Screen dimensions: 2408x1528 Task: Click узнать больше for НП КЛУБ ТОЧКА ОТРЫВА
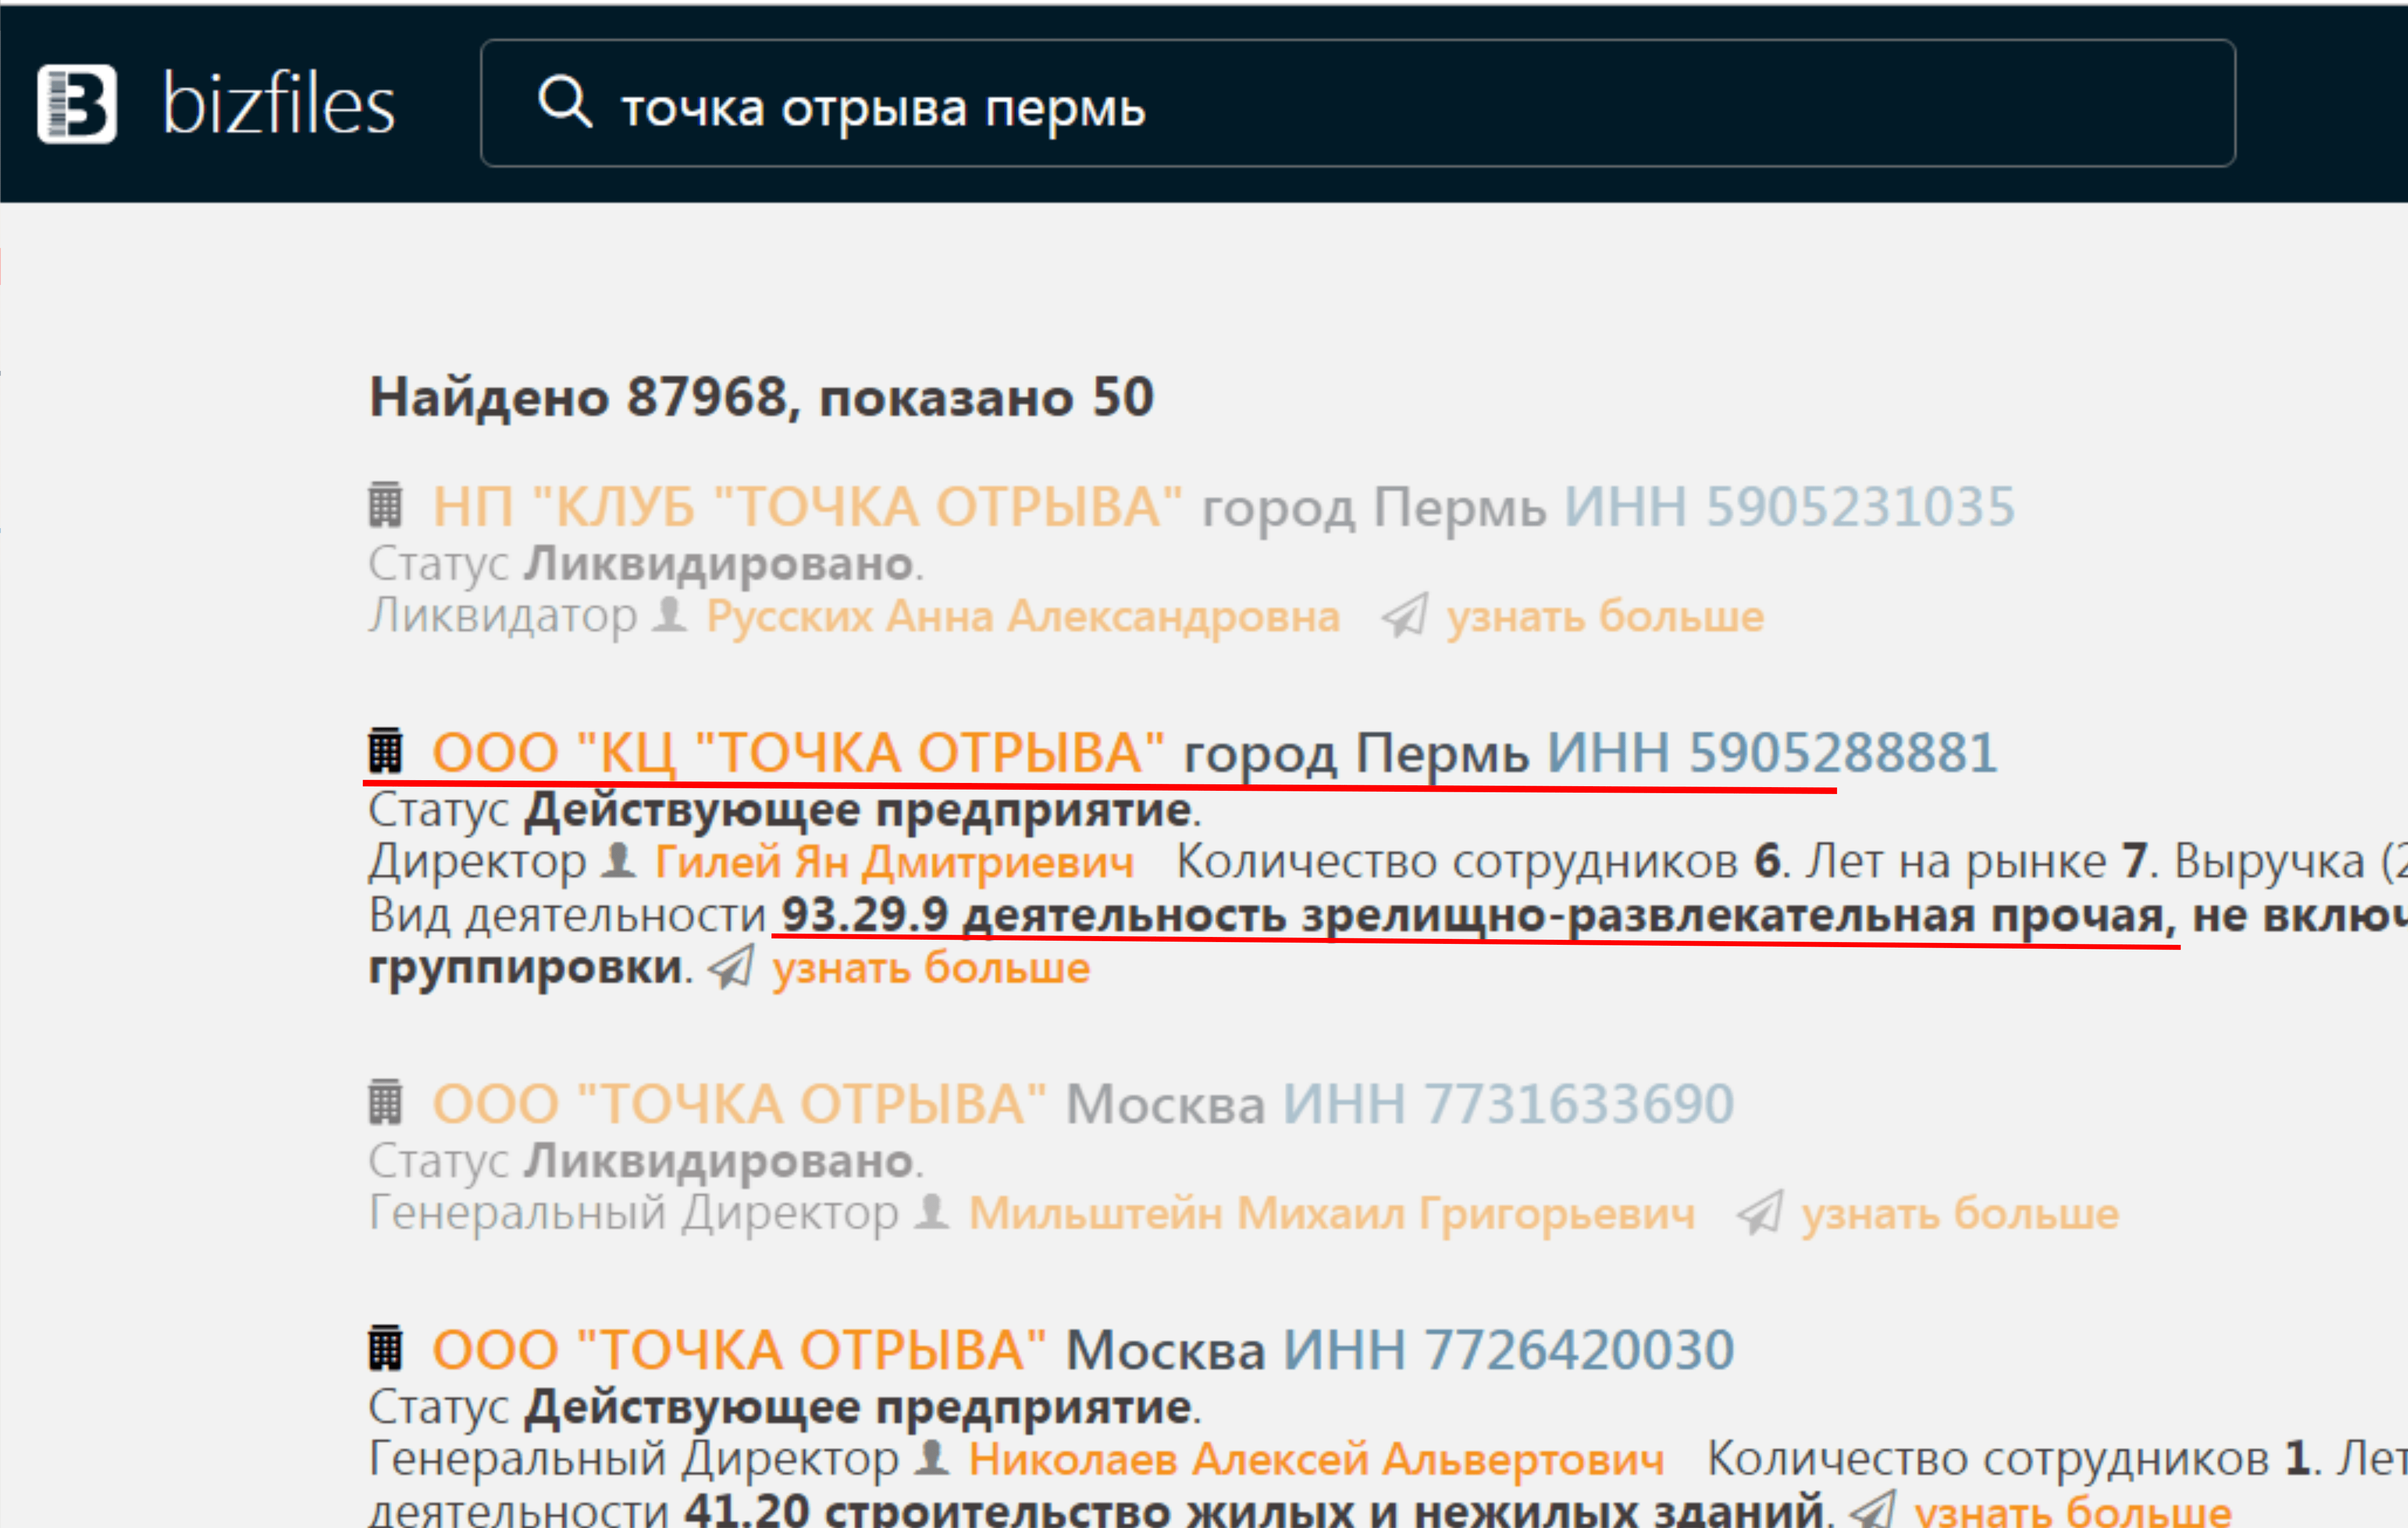1605,616
